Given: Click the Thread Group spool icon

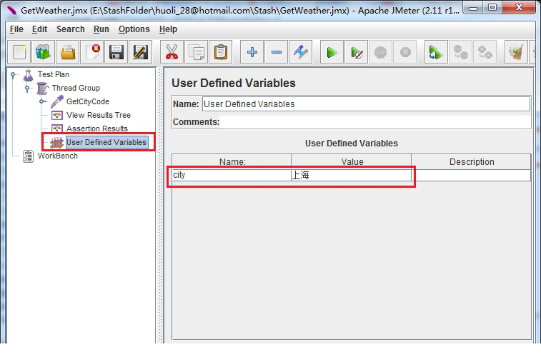Looking at the screenshot, I should coord(43,89).
